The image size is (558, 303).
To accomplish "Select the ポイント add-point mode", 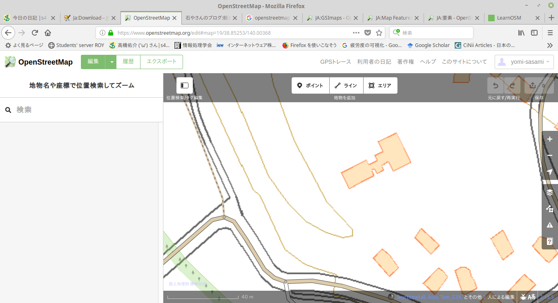I will [x=310, y=85].
